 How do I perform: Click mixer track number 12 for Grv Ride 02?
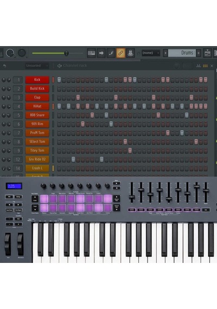pyautogui.click(x=18, y=159)
